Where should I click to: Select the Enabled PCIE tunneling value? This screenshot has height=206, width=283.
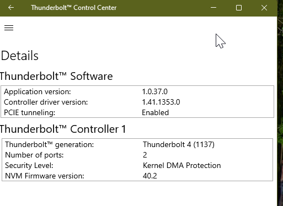point(155,112)
